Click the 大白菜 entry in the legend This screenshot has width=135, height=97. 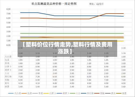[x=15, y=93]
